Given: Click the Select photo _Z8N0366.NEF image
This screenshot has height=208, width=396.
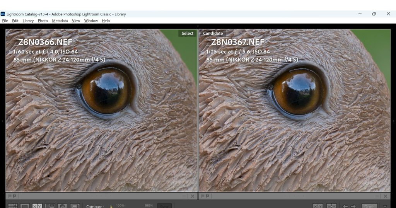Looking at the screenshot, I should click(102, 111).
